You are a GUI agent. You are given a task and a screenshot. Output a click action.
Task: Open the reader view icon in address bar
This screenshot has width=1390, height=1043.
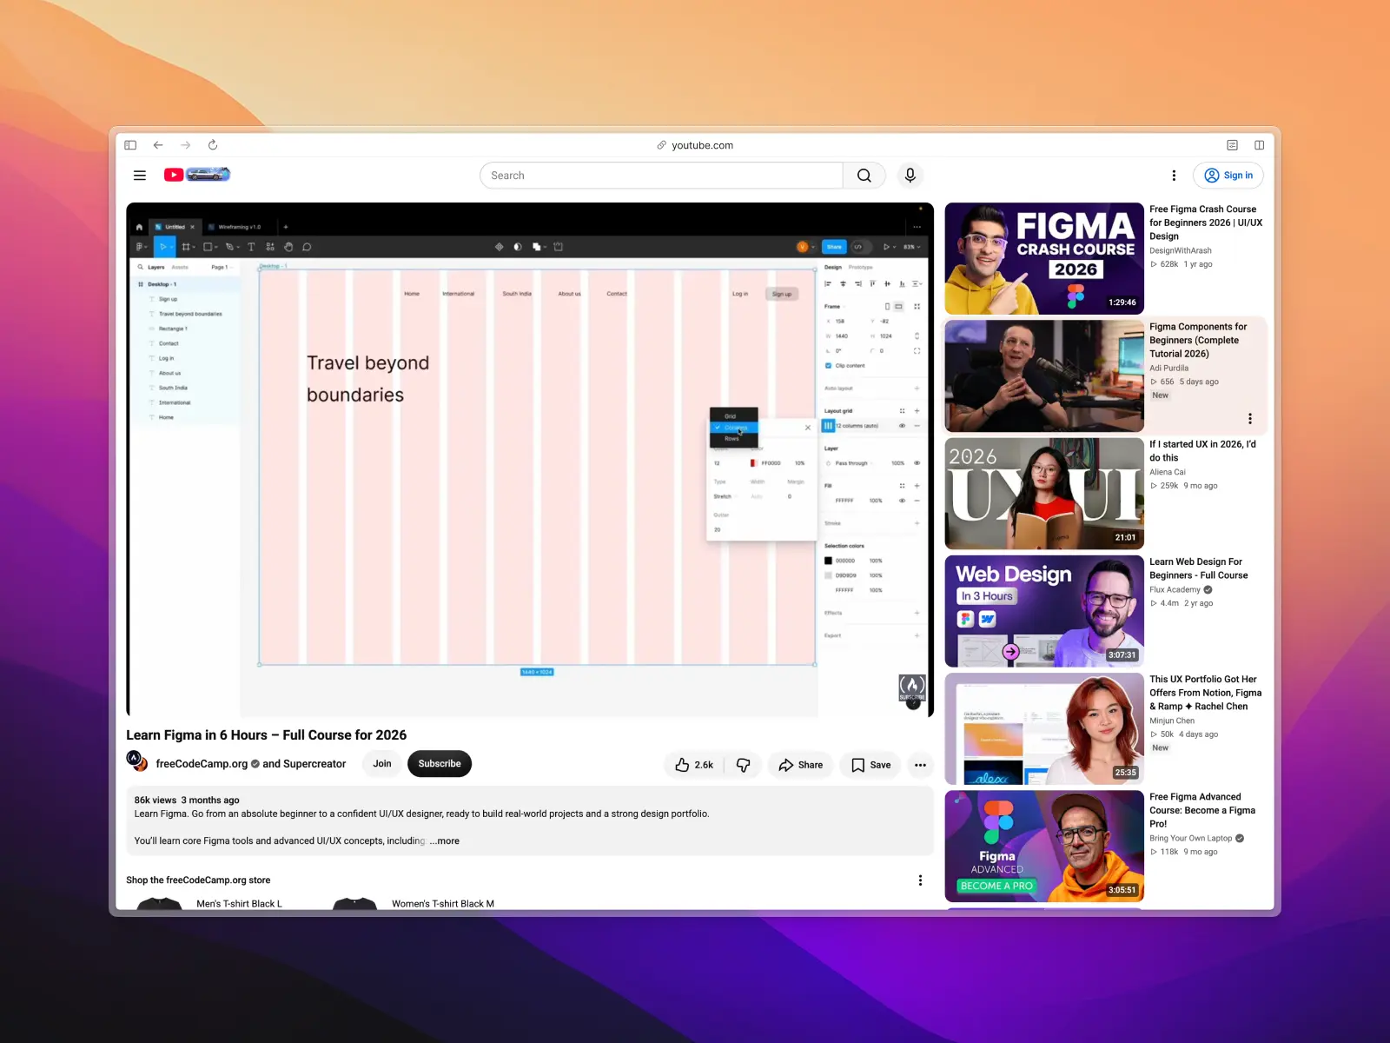tap(1232, 145)
